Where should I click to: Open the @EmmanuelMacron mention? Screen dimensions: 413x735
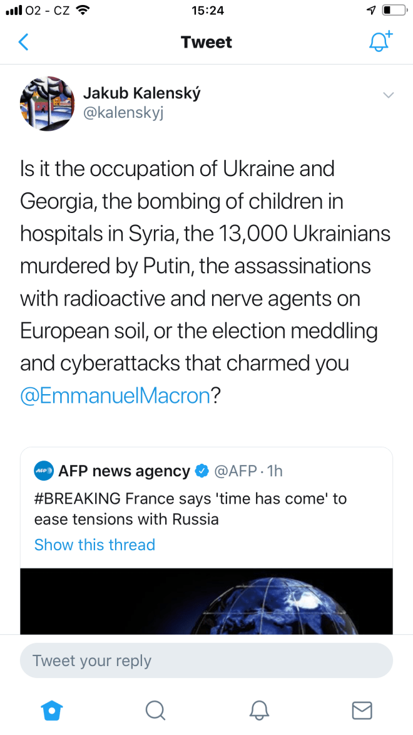(115, 397)
